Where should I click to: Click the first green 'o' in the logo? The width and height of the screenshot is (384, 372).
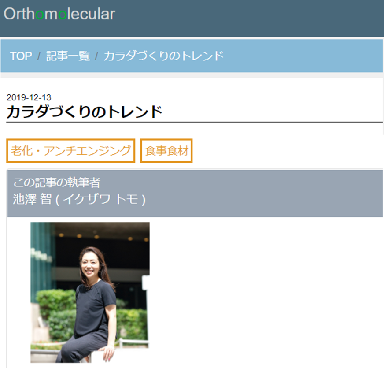pos(39,15)
